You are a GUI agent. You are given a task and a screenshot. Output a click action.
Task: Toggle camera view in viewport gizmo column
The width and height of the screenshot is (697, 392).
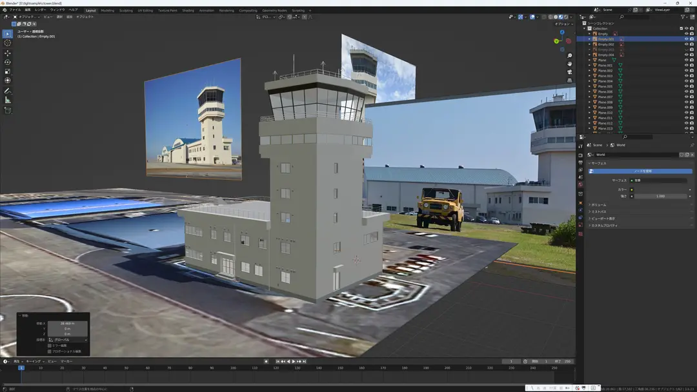point(569,72)
